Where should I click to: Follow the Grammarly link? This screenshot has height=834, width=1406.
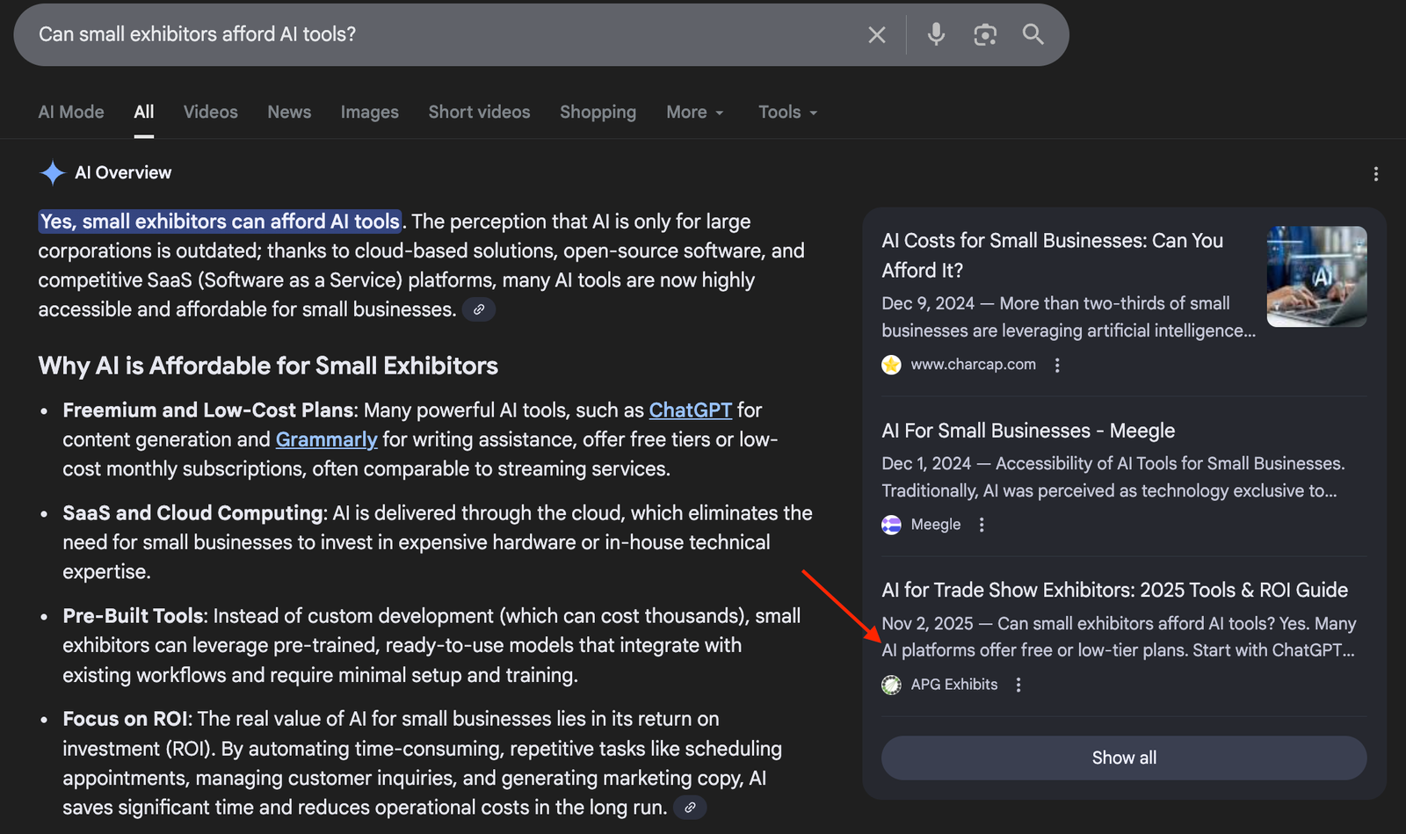[x=326, y=439]
